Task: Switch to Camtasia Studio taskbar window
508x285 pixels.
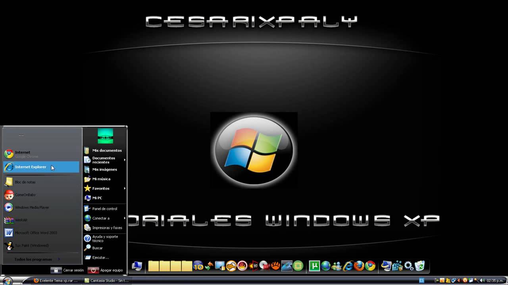Action: 106,281
